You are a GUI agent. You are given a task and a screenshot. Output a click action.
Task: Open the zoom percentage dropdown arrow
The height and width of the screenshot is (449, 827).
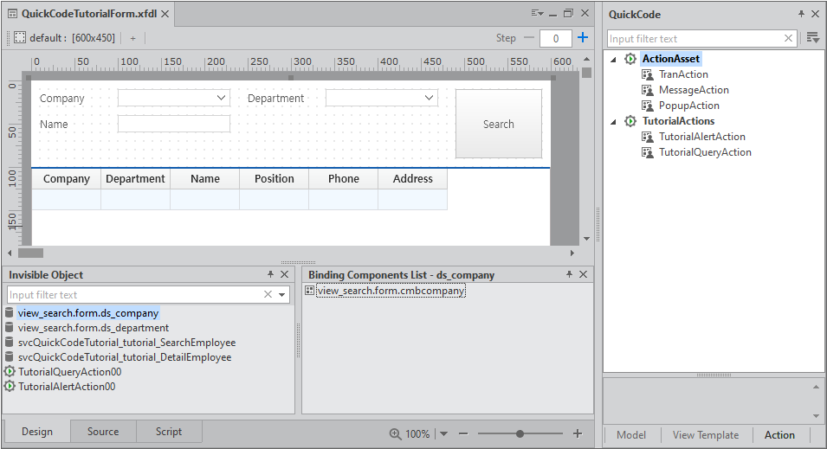[x=443, y=433]
